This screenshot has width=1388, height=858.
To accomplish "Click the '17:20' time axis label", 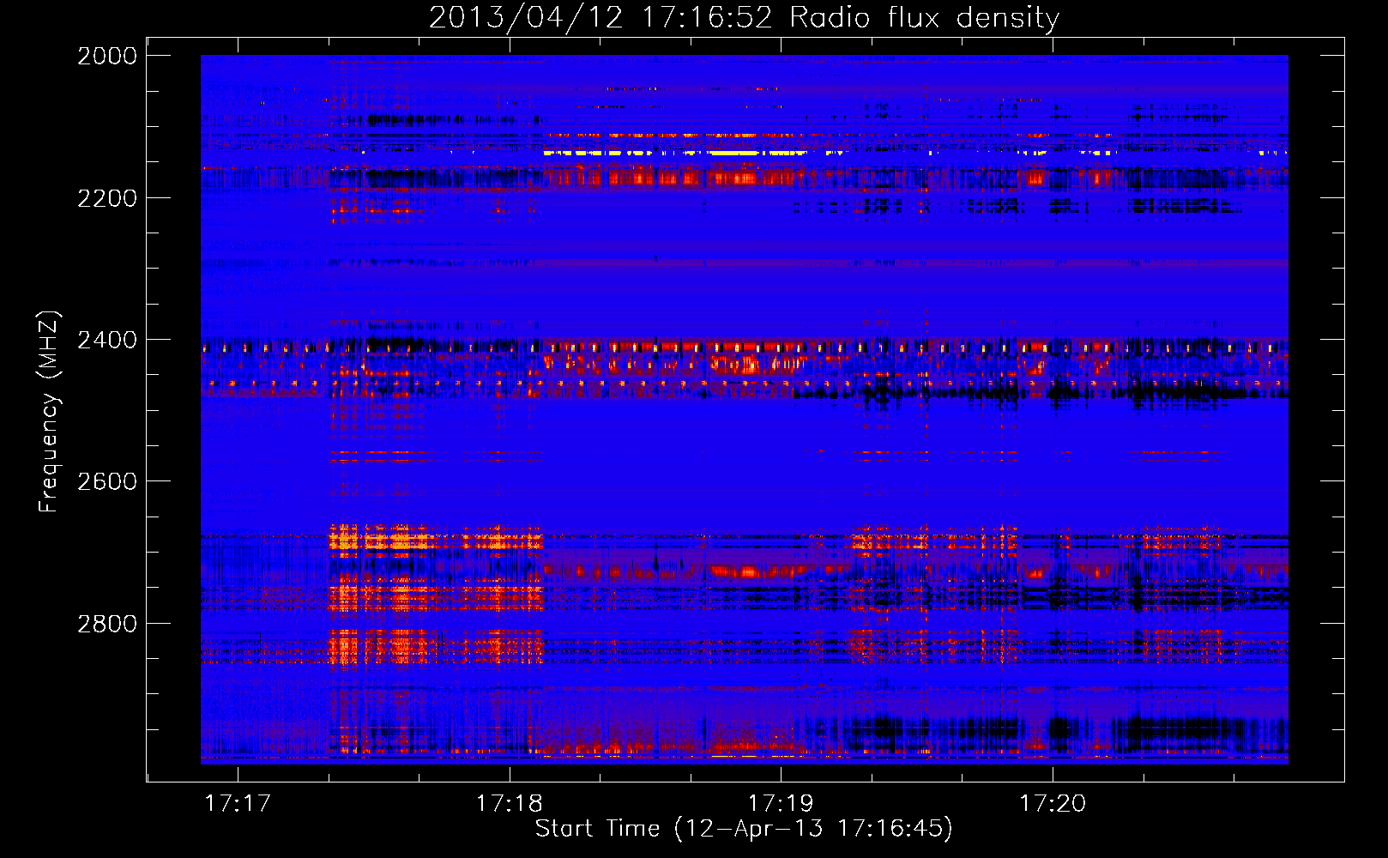I will [x=1053, y=804].
